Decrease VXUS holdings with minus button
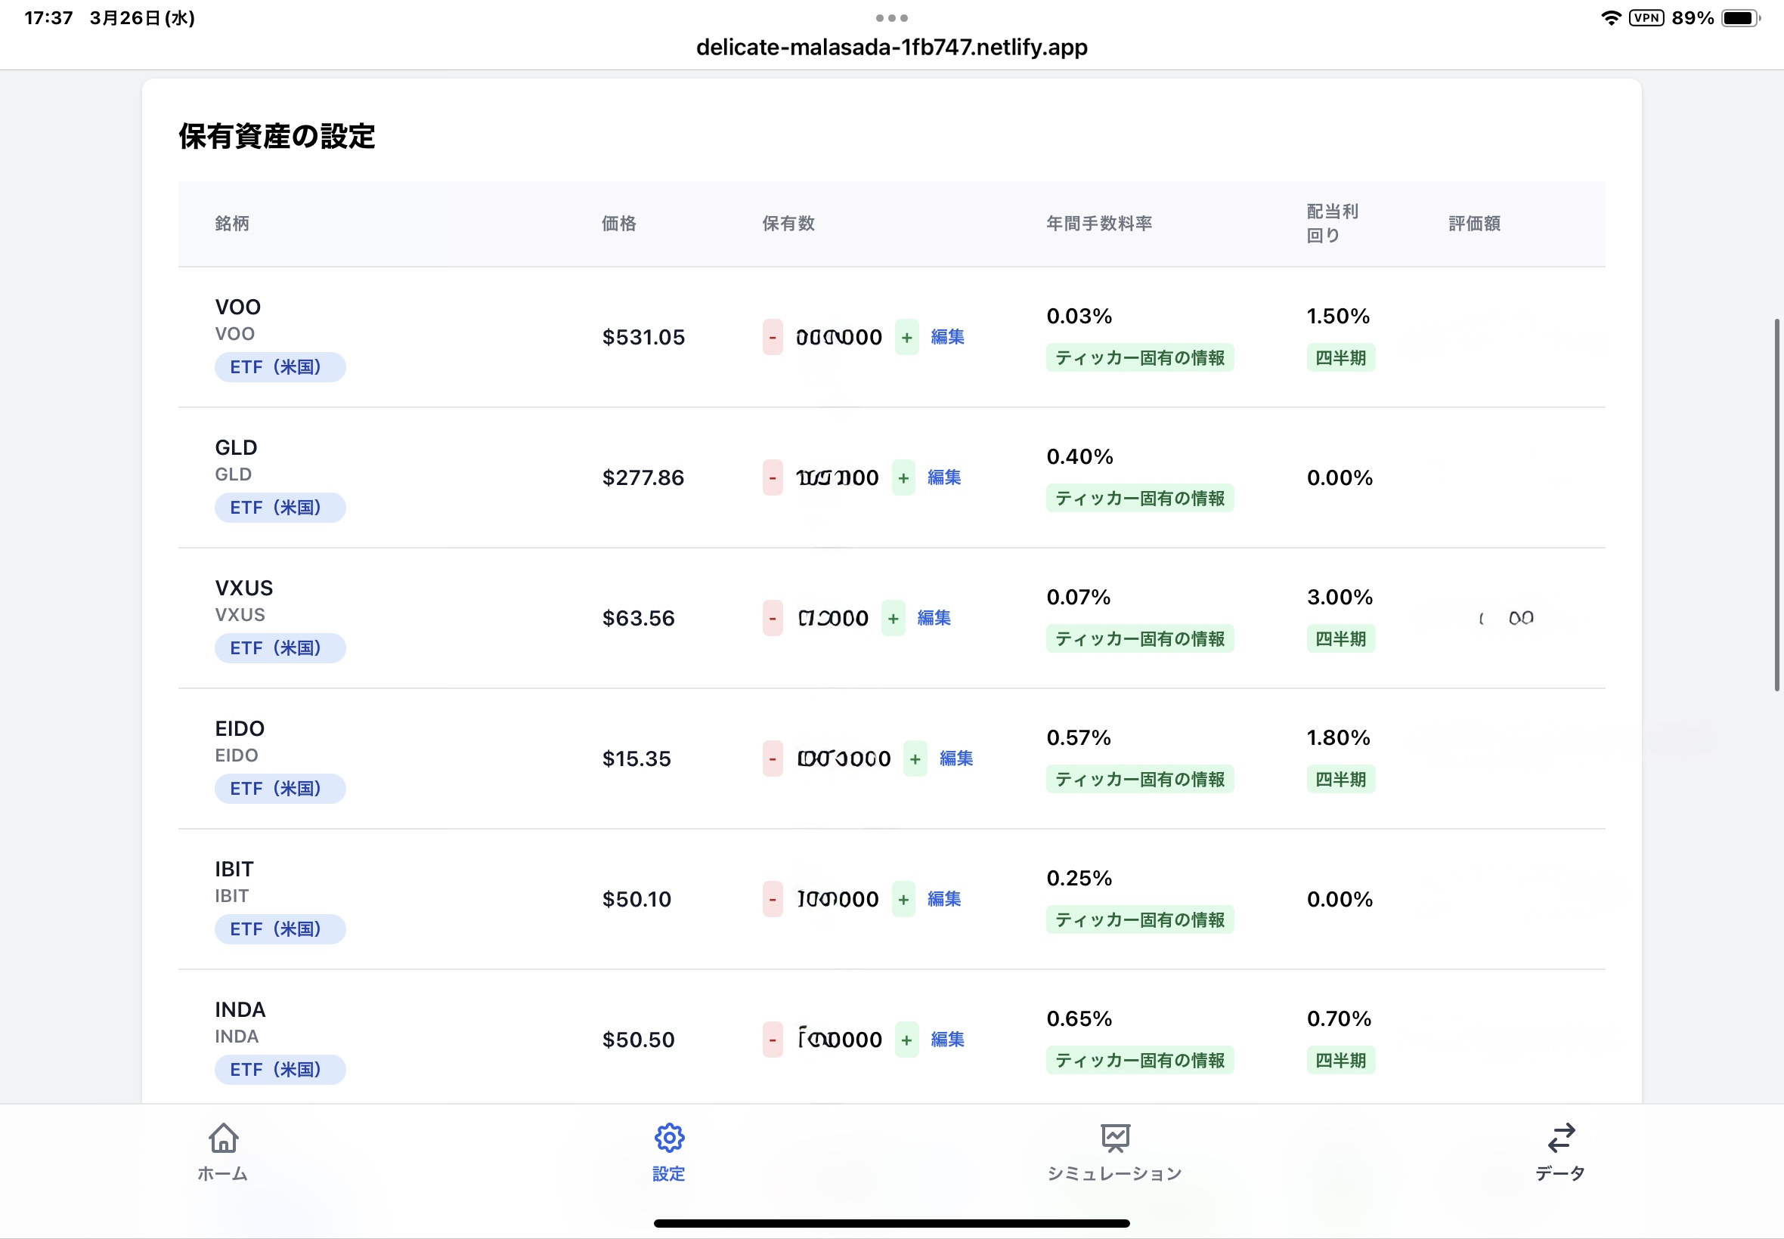The height and width of the screenshot is (1239, 1784). click(x=772, y=618)
